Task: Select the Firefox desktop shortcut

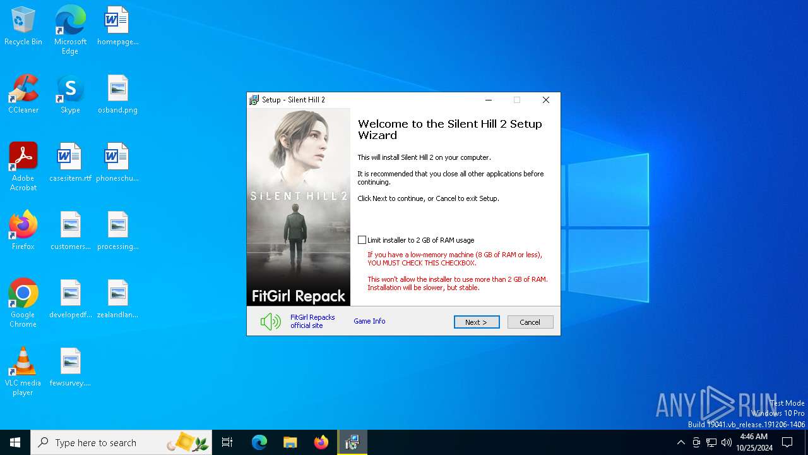Action: click(23, 231)
